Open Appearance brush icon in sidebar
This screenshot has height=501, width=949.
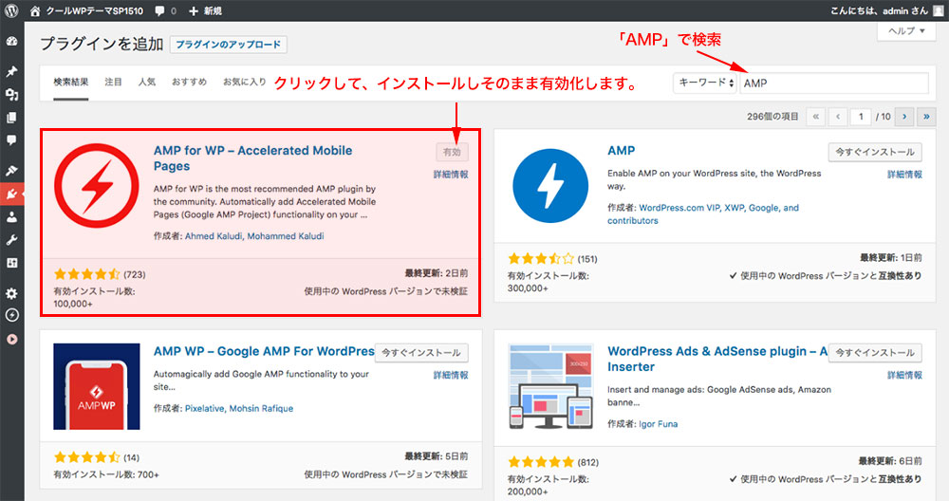[11, 171]
